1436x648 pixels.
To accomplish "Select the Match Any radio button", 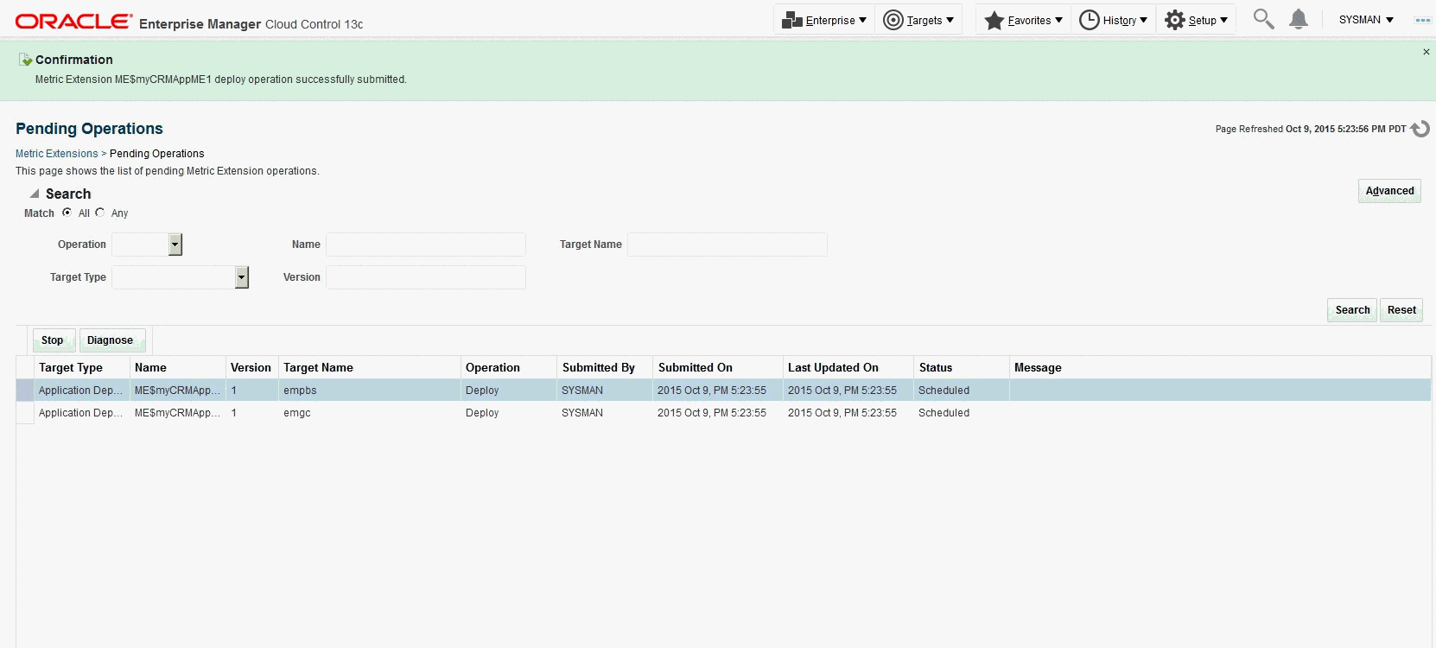I will [100, 213].
